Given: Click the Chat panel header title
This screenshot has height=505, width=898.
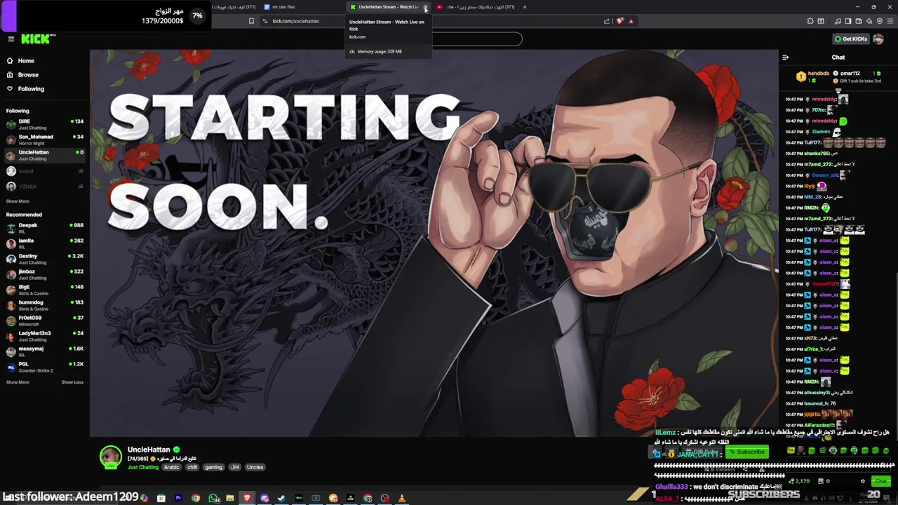Looking at the screenshot, I should click(x=838, y=58).
